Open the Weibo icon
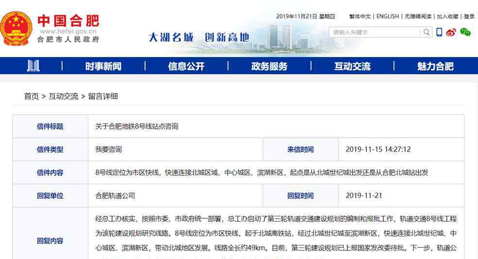Screen dimensions: 478x259 (451, 32)
